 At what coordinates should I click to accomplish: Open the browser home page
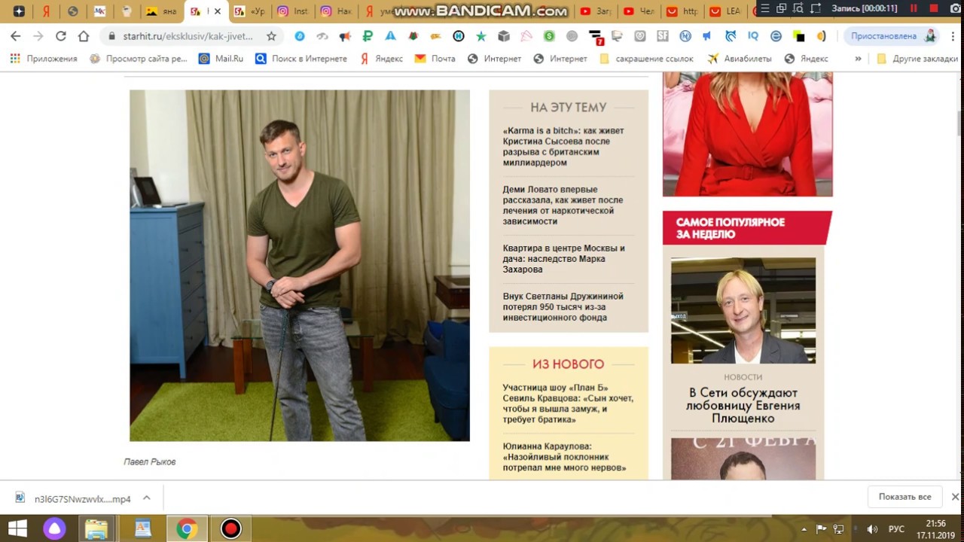(84, 36)
